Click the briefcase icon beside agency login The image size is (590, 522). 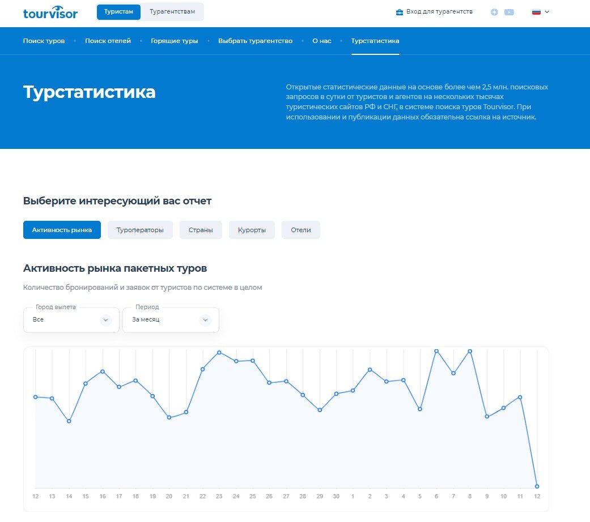[x=399, y=12]
